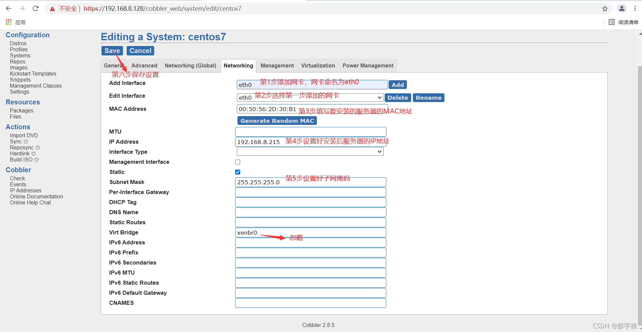Open the apps grid icon in the bookmarks bar
The image size is (642, 332).
point(9,22)
